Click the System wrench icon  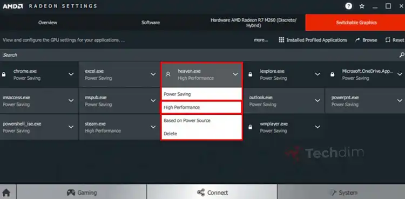tap(334, 193)
